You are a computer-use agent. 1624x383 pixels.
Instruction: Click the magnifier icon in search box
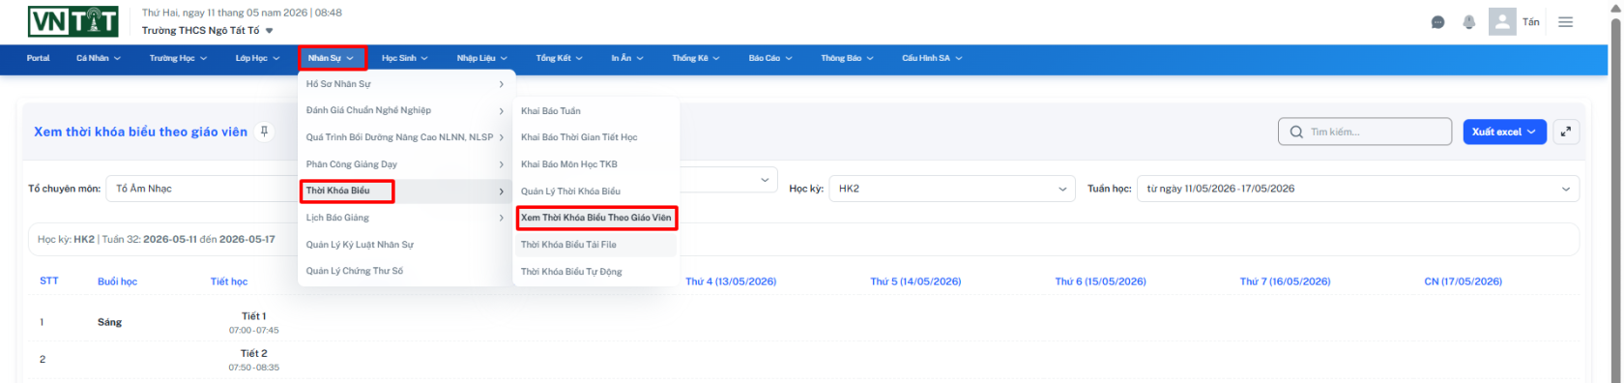pos(1296,132)
